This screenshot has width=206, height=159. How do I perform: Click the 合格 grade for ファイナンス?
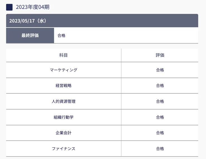click(160, 149)
